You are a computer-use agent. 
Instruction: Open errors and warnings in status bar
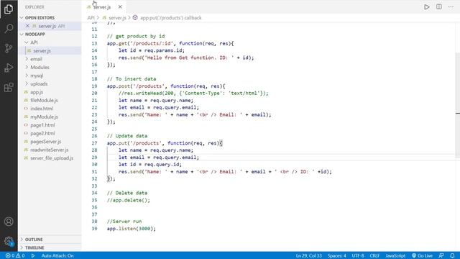[x=15, y=256]
